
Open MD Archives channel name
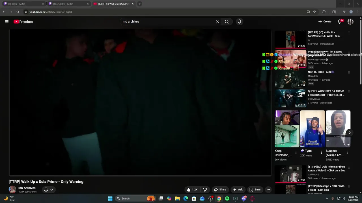point(27,188)
